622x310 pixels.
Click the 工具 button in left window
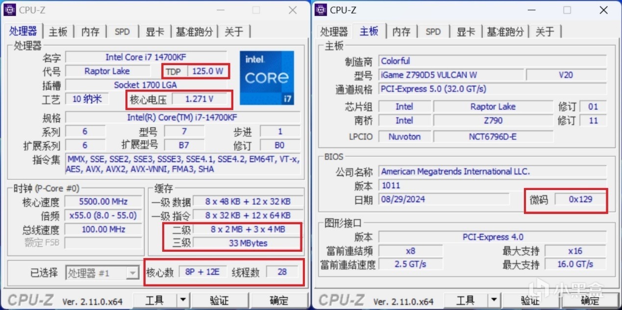click(x=154, y=300)
